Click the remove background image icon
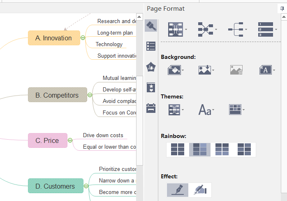Viewport: 287px width, 201px height. click(236, 70)
